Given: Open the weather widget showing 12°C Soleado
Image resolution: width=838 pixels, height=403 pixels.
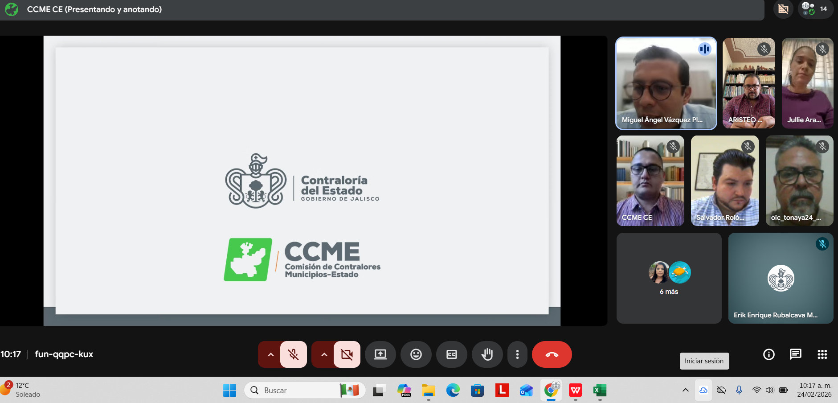Looking at the screenshot, I should pos(21,390).
